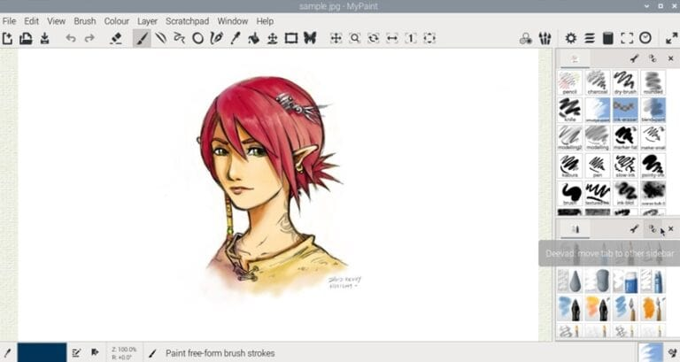Open the brush settings gear icon
Image resolution: width=680 pixels, height=362 pixels.
point(571,38)
